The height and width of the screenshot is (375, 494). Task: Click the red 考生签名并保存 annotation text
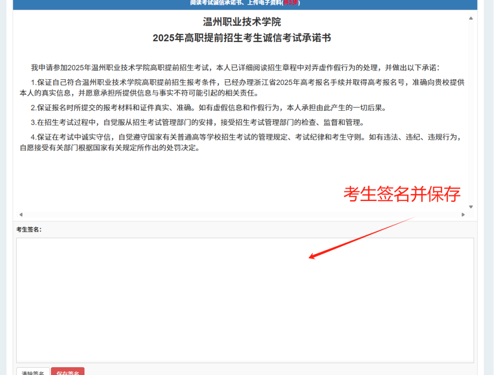click(402, 194)
